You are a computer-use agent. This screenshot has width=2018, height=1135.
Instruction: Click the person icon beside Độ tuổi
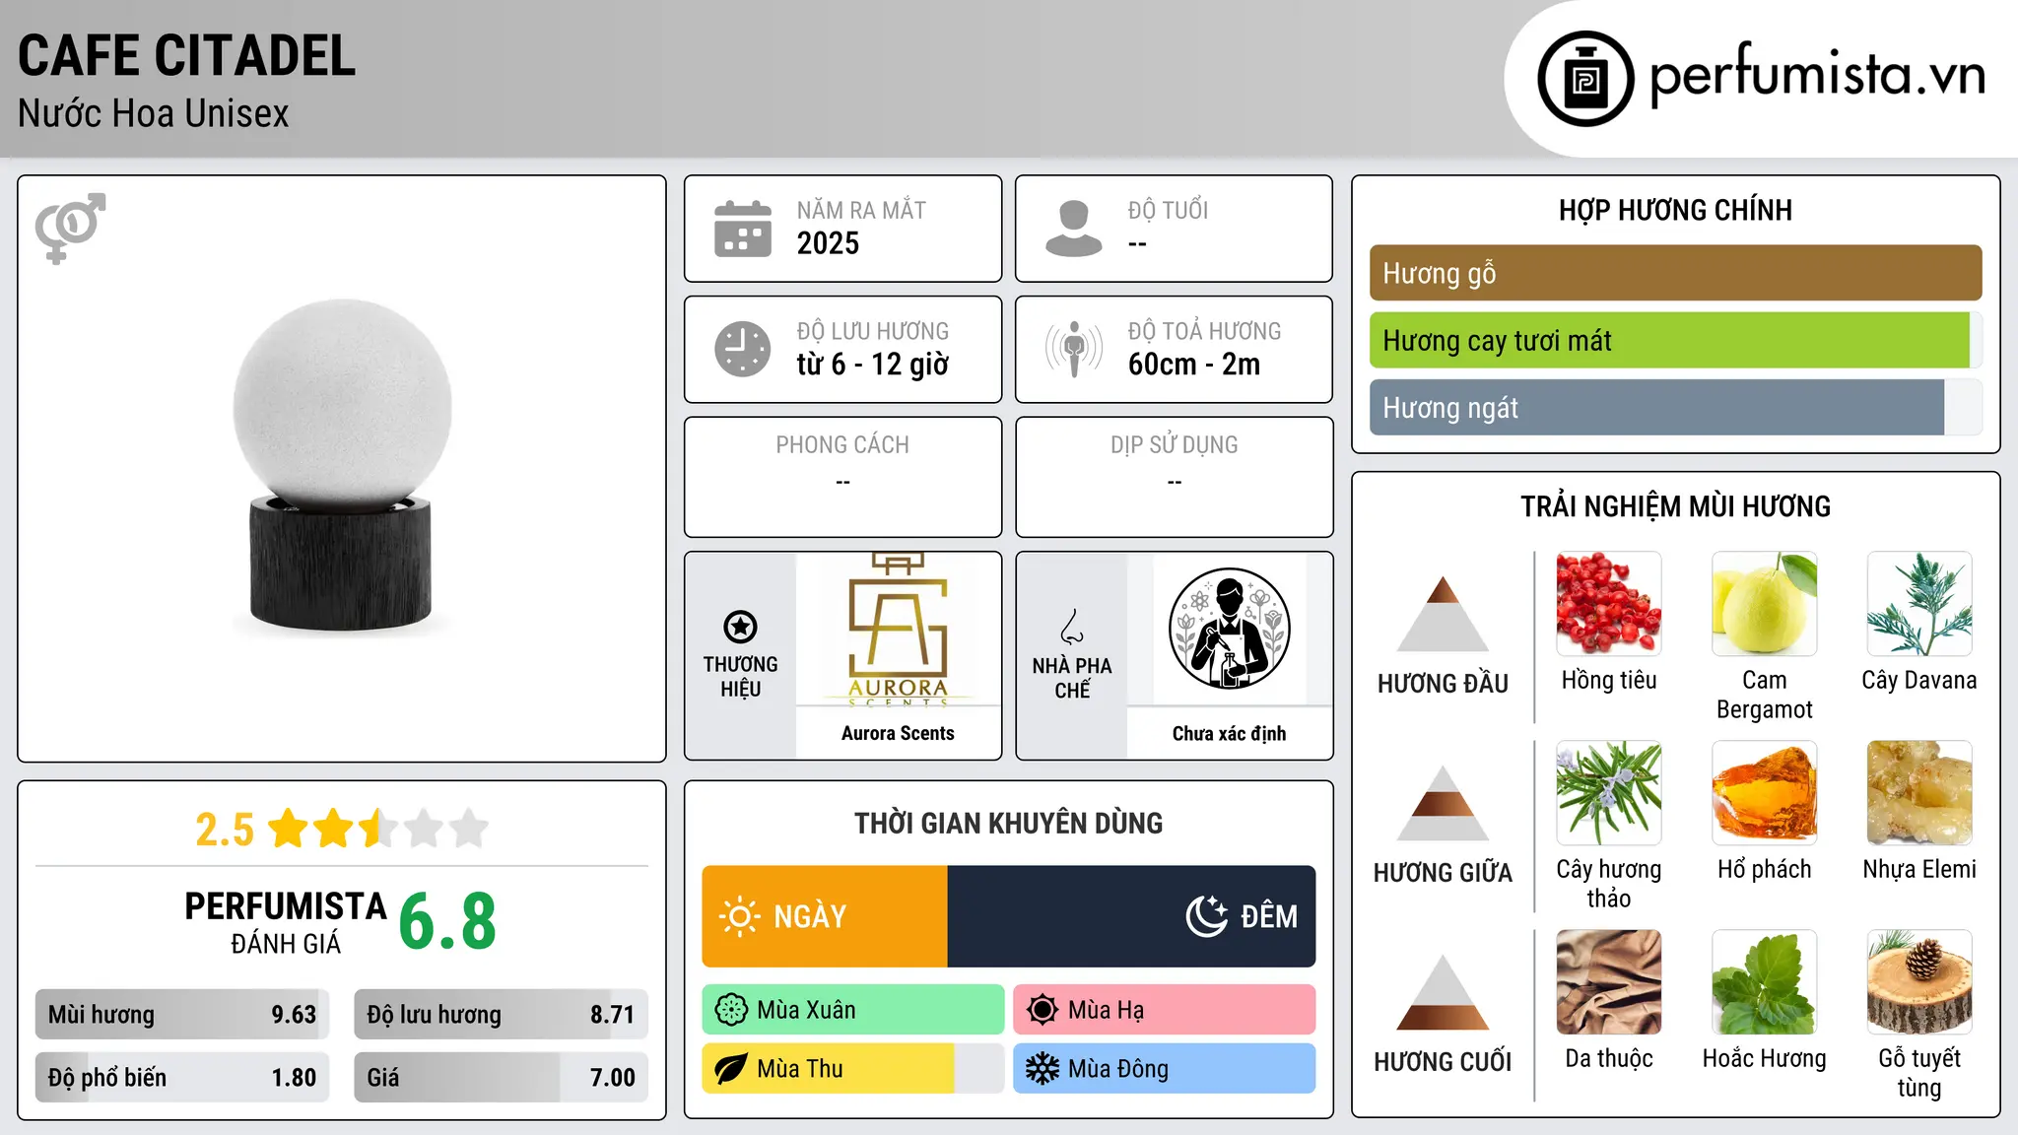click(x=1074, y=229)
